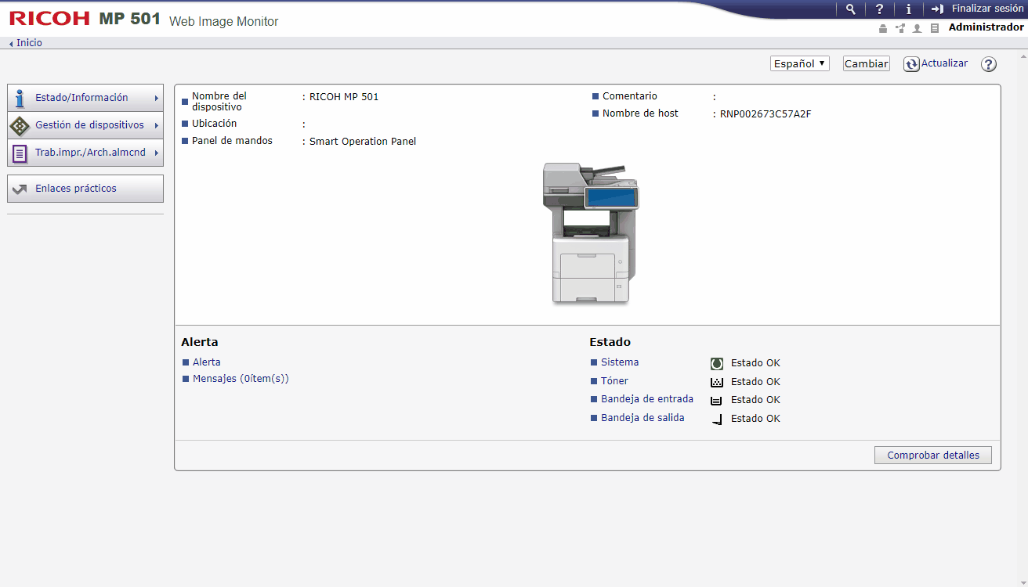Expand the Gestión de dispositivos menu
This screenshot has height=587, width=1028.
click(x=85, y=125)
